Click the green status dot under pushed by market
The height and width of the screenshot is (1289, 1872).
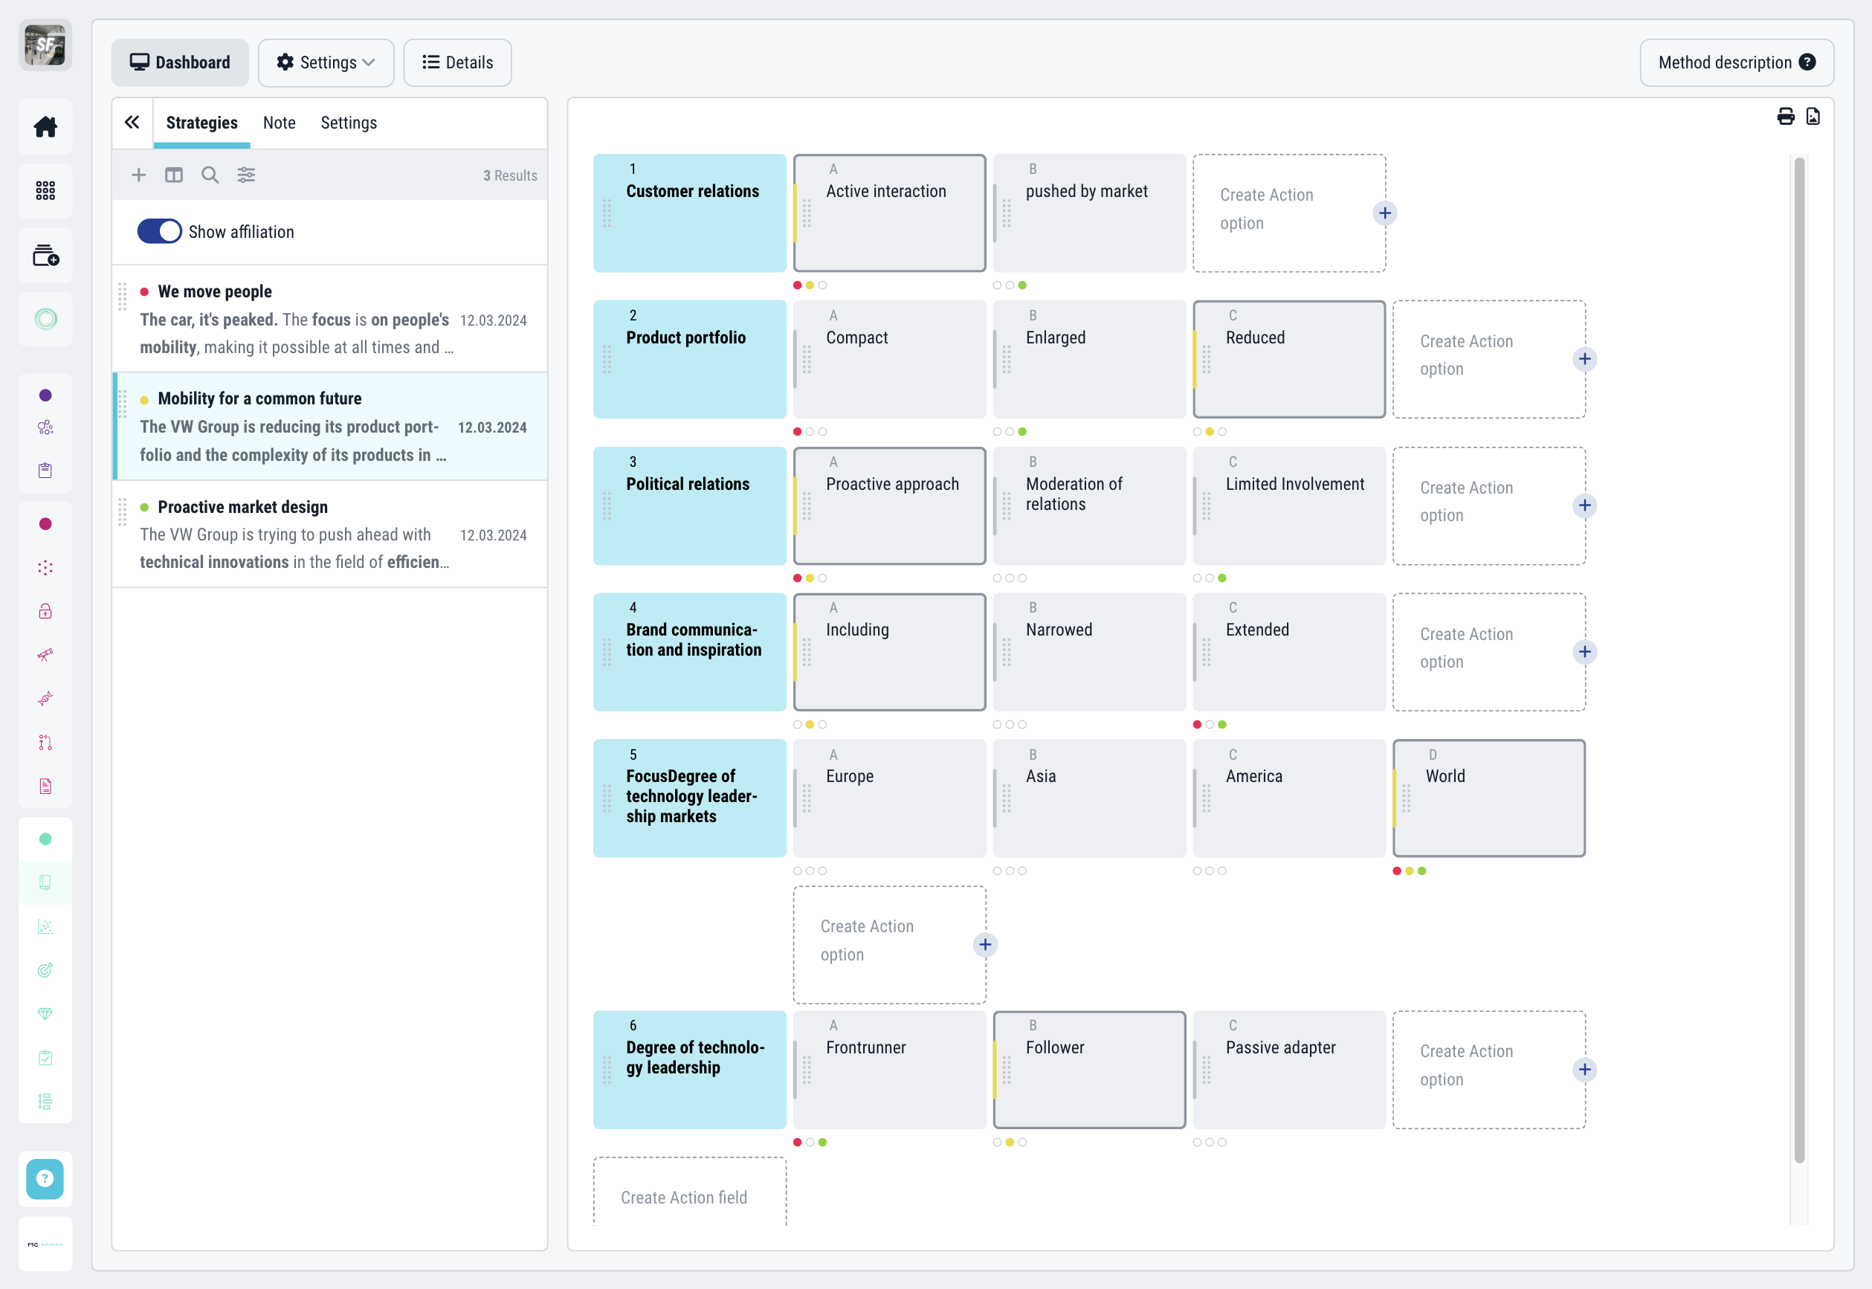click(x=1023, y=284)
